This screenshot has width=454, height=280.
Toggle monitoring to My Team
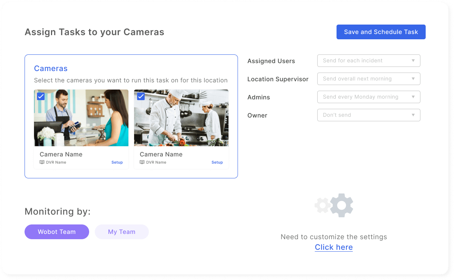[122, 232]
